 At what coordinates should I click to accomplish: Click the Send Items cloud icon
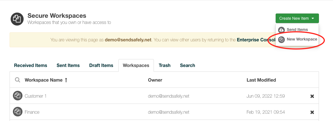pos(282,30)
